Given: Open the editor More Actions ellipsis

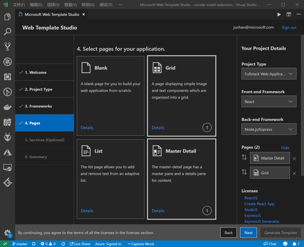Looking at the screenshot, I should point(299,14).
